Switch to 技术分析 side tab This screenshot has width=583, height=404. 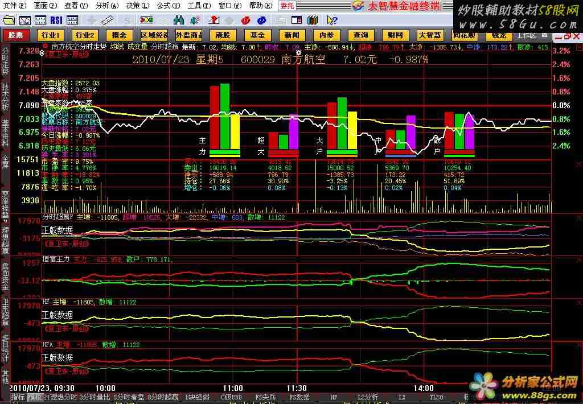[x=5, y=97]
